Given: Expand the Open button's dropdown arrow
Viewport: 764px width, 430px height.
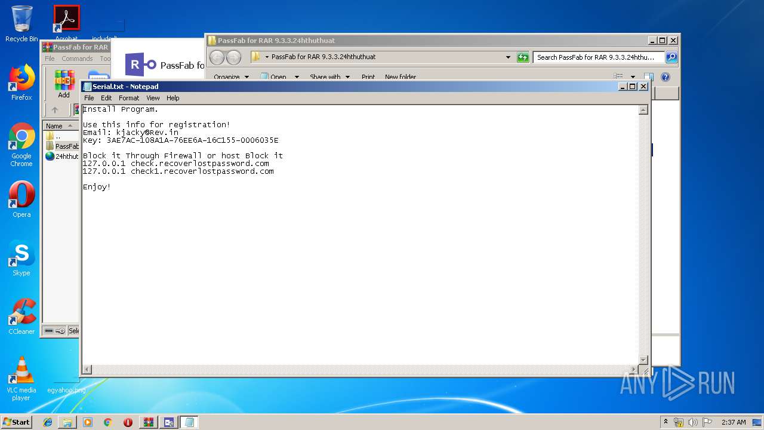Looking at the screenshot, I should (297, 77).
